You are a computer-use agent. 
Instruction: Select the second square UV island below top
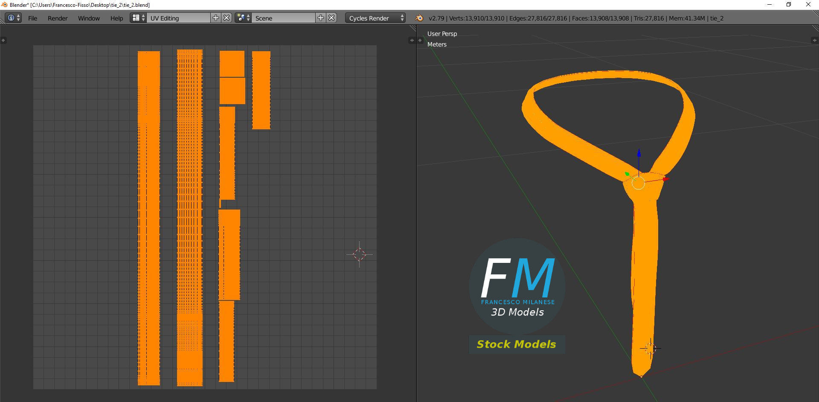pos(232,91)
